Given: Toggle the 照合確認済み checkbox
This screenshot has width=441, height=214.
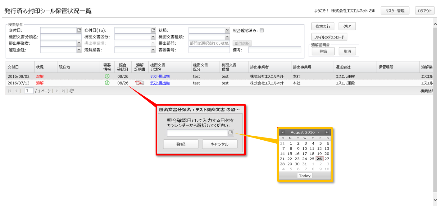Looking at the screenshot, I should (261, 30).
